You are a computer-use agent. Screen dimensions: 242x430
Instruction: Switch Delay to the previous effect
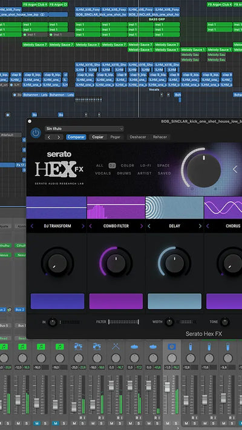click(x=149, y=226)
